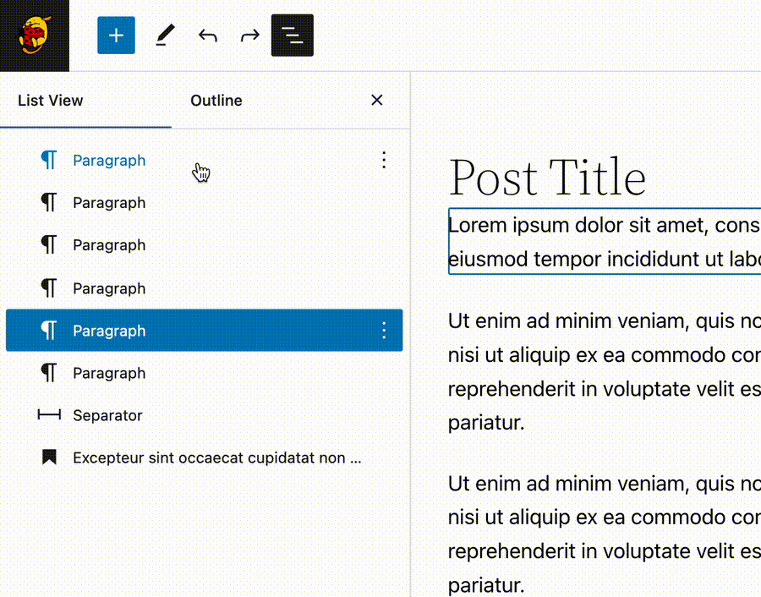
Task: Click the Post Title heading
Action: [x=548, y=178]
